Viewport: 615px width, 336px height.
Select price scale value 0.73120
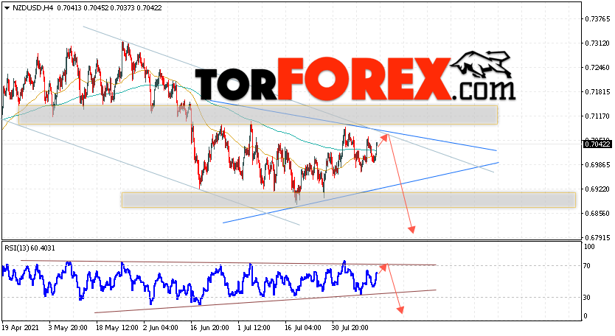point(597,43)
